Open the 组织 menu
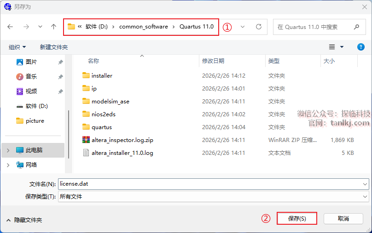372x233 pixels. (x=17, y=47)
